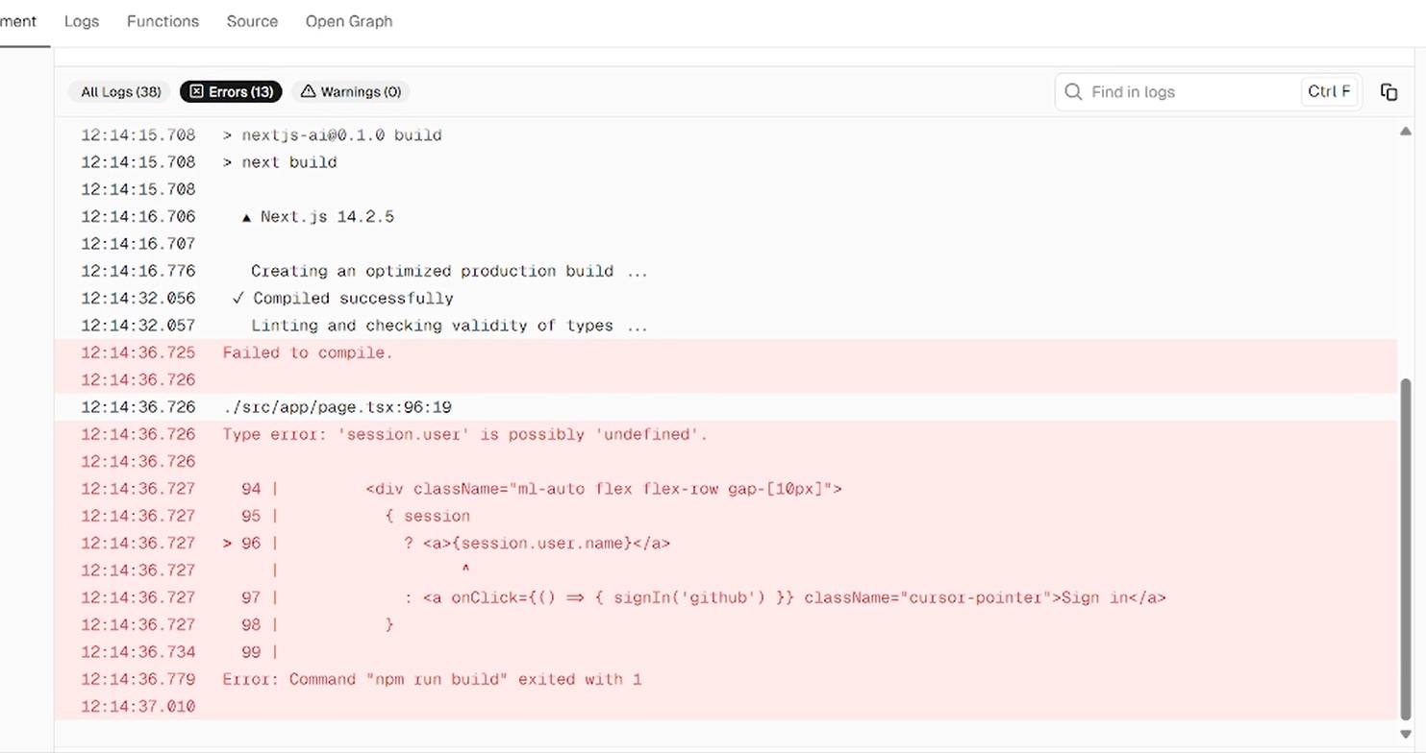The height and width of the screenshot is (753, 1426).
Task: Filter logs by Warnings (0)
Action: (x=350, y=91)
